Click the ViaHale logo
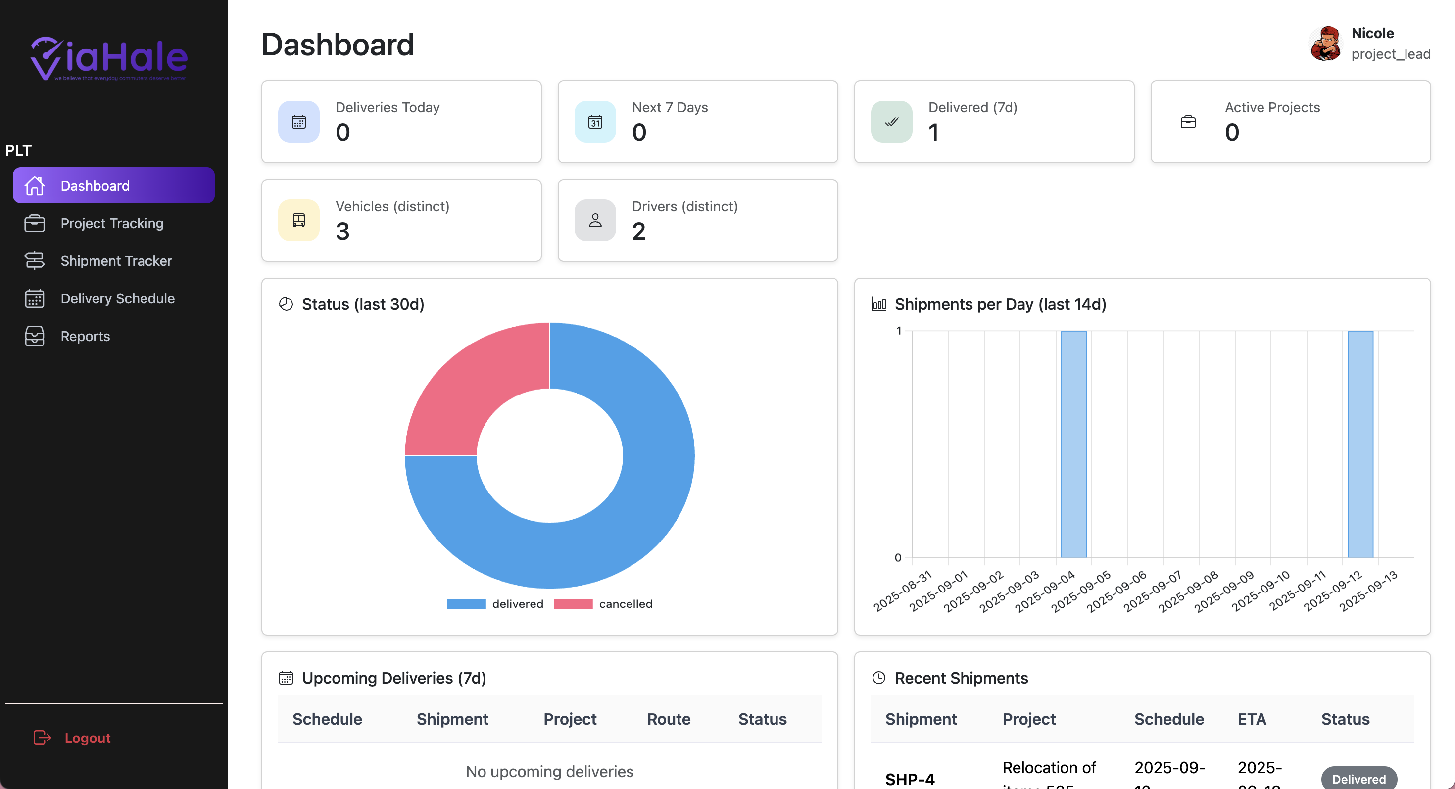This screenshot has width=1455, height=789. point(108,59)
